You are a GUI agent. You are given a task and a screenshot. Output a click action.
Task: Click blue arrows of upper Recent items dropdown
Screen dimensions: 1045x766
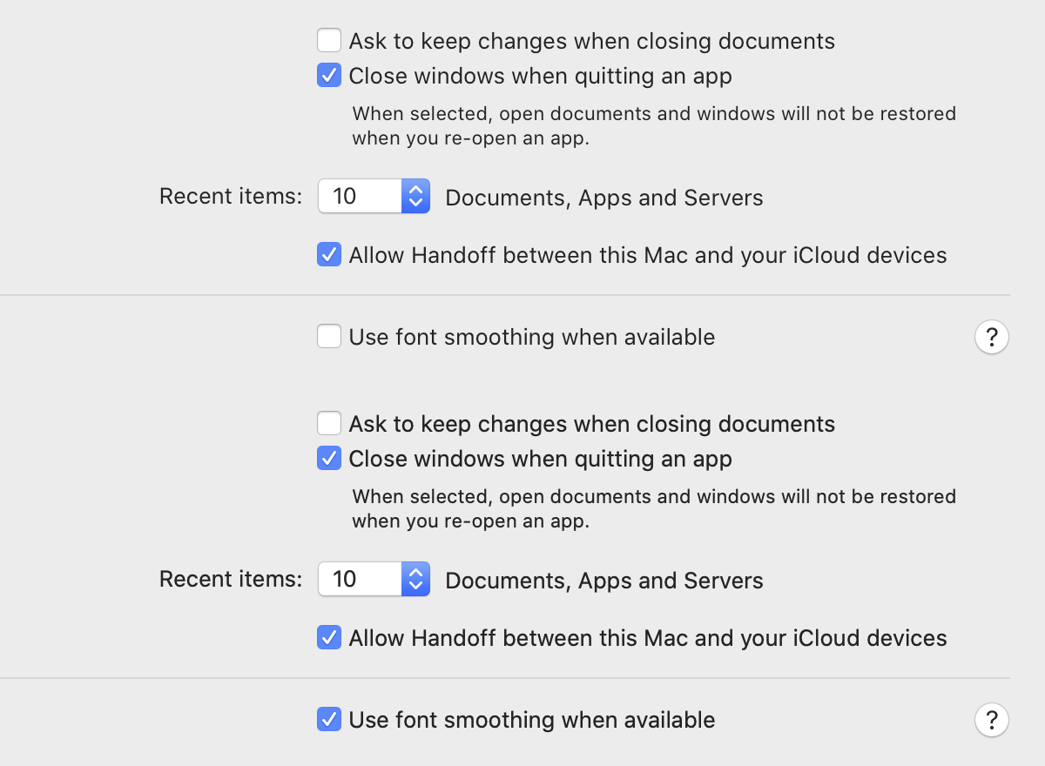coord(415,196)
